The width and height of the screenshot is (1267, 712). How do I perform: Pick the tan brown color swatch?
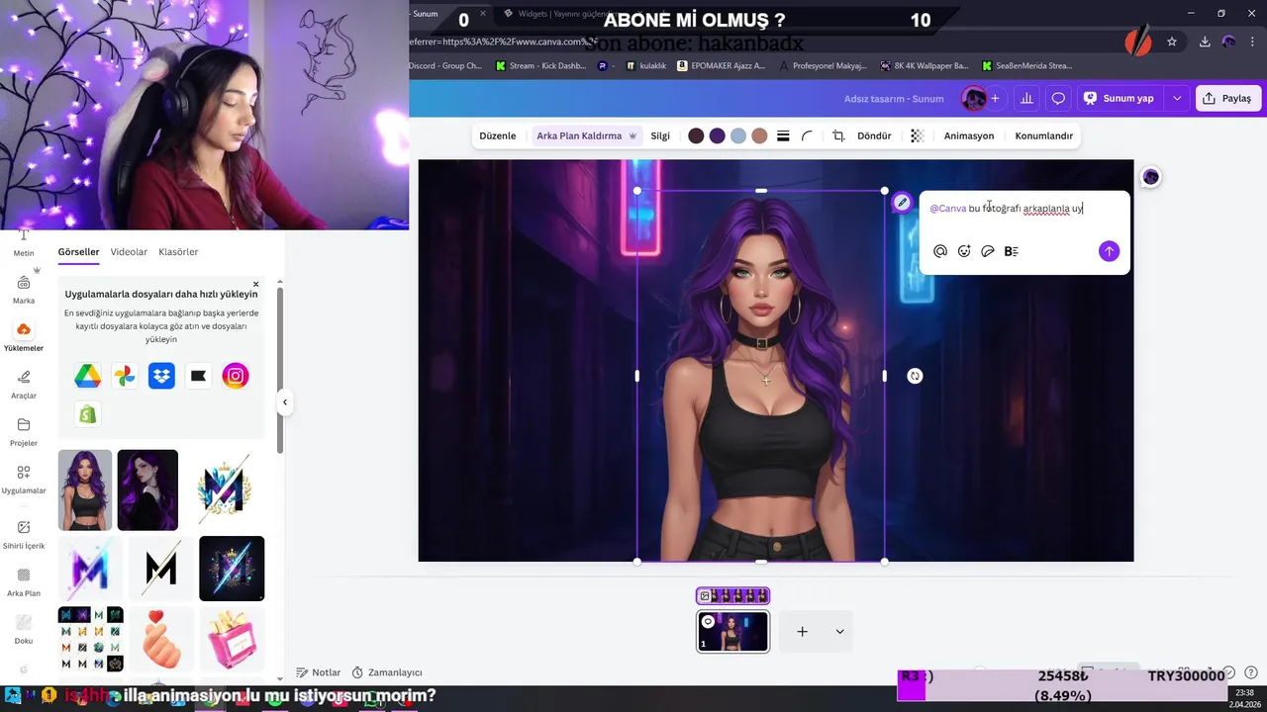pos(759,136)
